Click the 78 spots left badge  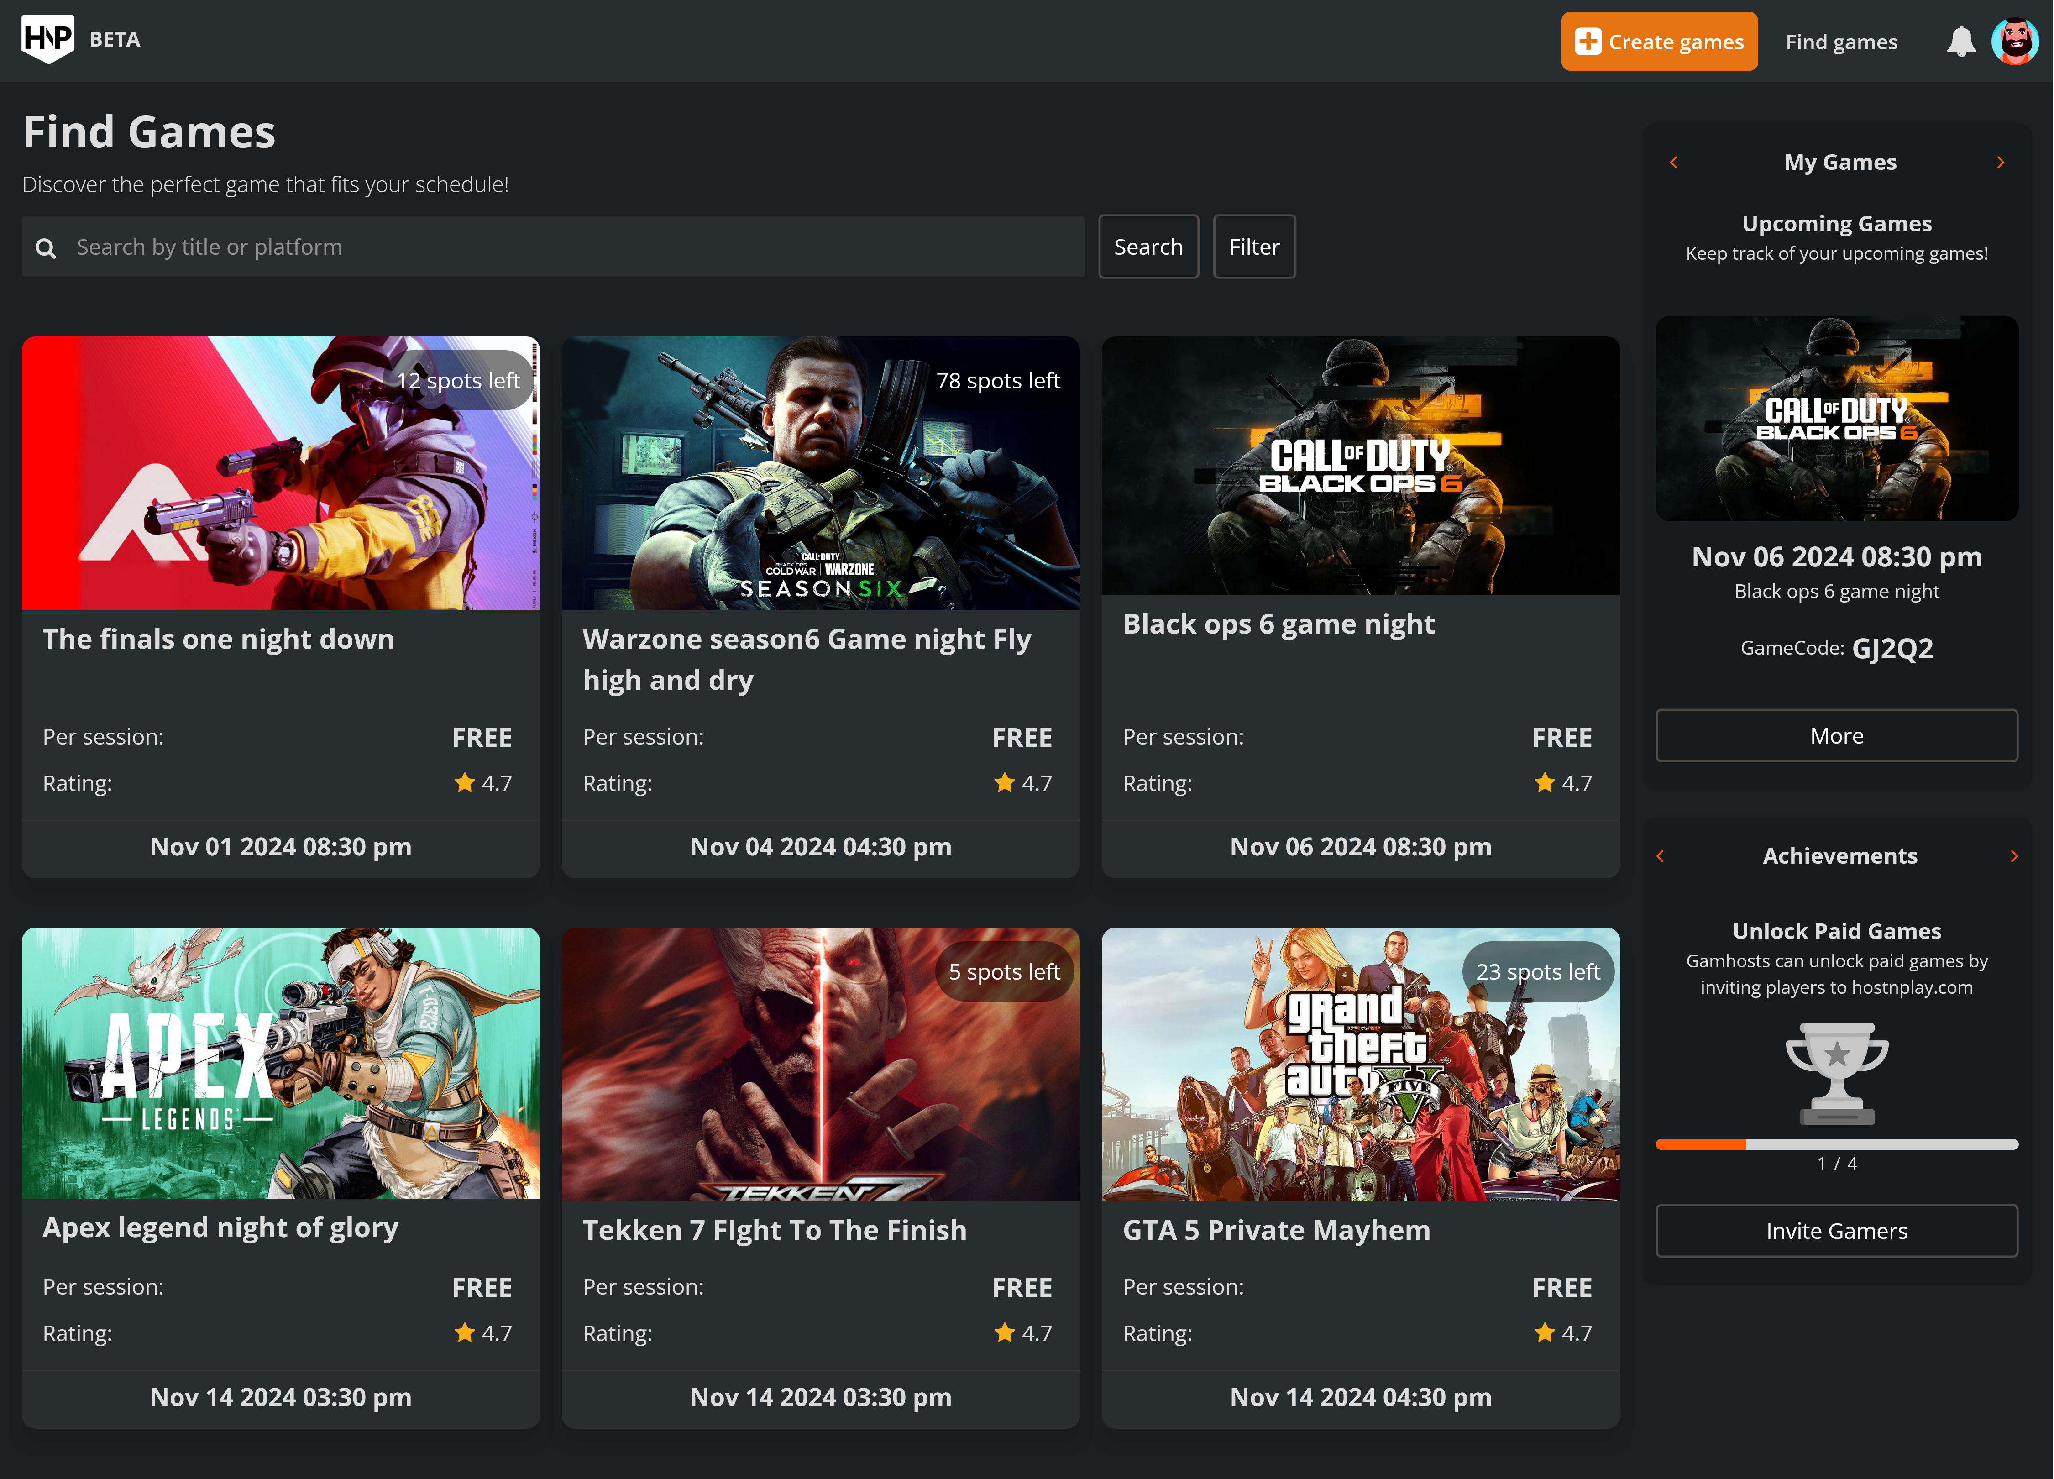pos(998,380)
